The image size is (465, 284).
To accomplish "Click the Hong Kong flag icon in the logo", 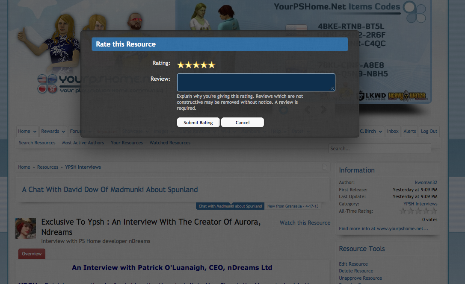I will coord(52,89).
